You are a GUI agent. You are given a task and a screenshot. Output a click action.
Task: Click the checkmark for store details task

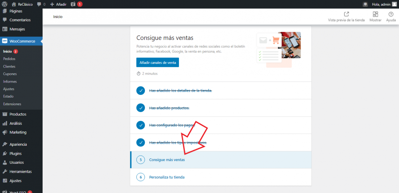pos(141,91)
